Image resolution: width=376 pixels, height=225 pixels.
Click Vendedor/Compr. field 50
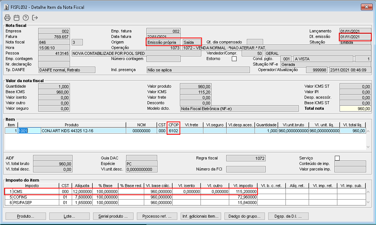point(252,53)
